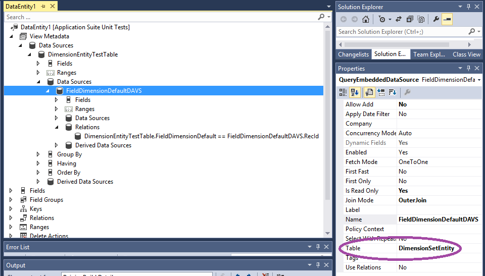Click the Collapse All icon in Solution Explorer
The width and height of the screenshot is (485, 276).
(409, 19)
